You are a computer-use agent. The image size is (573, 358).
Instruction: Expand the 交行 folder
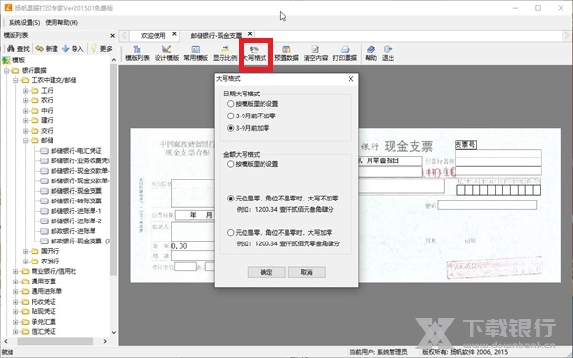[x=25, y=131]
